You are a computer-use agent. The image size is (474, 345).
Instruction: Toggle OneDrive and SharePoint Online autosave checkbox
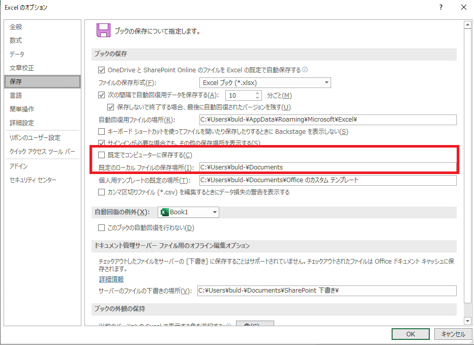(x=102, y=70)
